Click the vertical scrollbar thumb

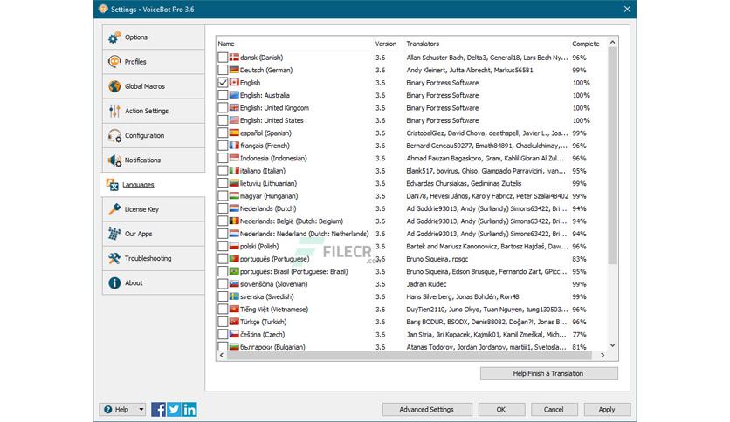tap(613, 156)
